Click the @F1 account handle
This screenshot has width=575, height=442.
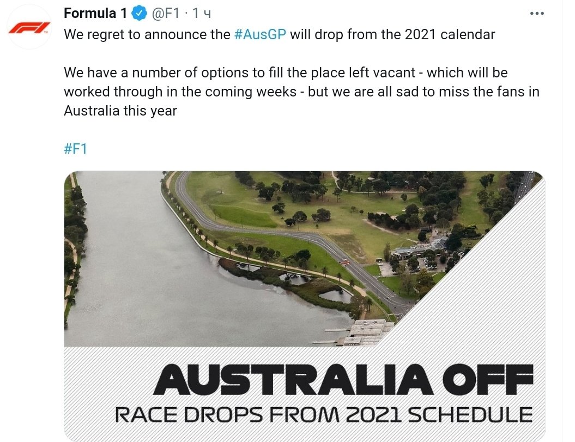tap(166, 13)
